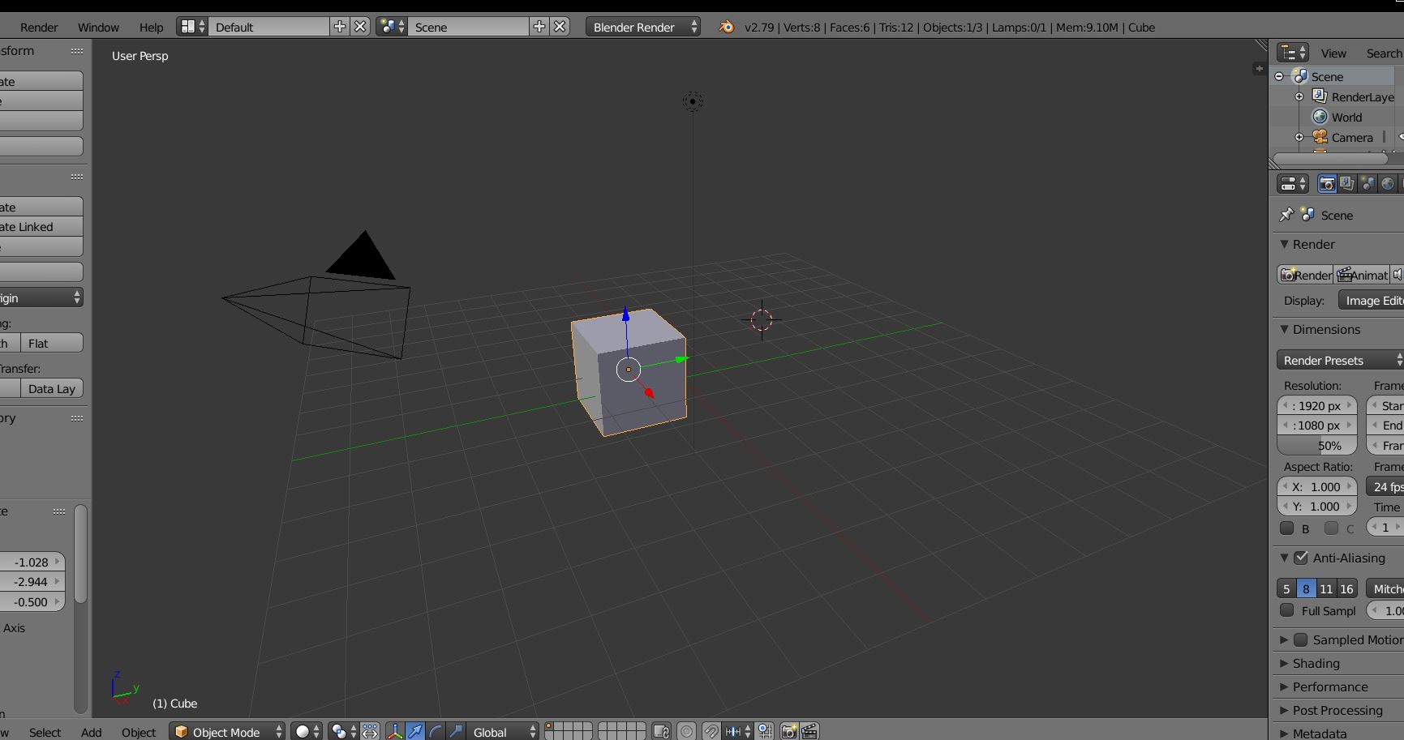Toggle snap magnet icon

point(711,731)
